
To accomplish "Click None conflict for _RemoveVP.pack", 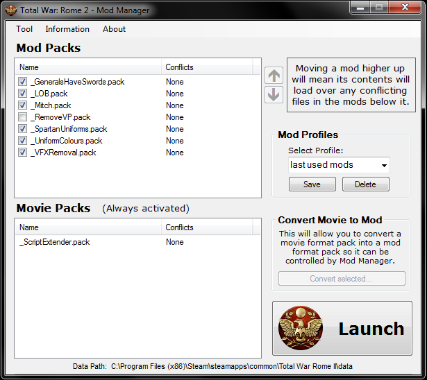I will pos(175,117).
